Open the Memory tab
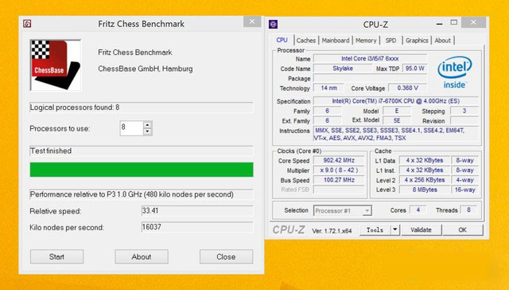 (366, 41)
